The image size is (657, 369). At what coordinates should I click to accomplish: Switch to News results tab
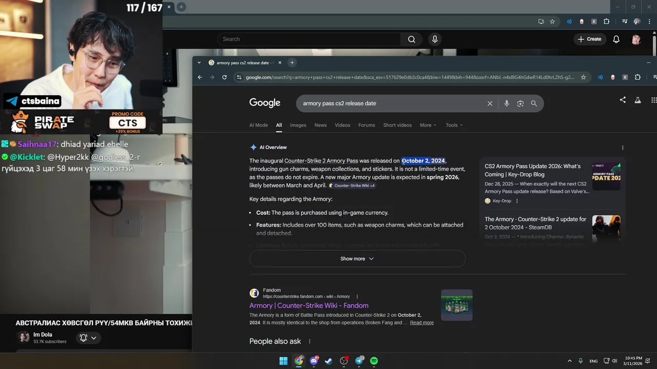(321, 125)
